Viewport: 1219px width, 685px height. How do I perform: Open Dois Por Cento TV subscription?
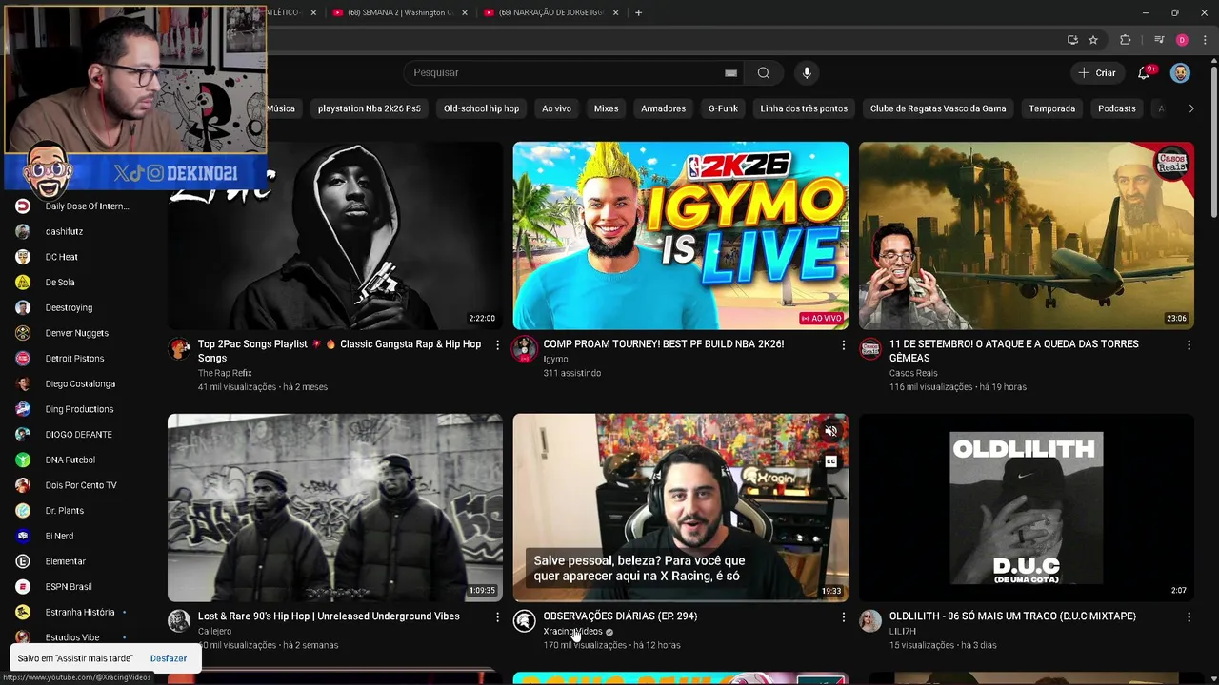click(81, 485)
